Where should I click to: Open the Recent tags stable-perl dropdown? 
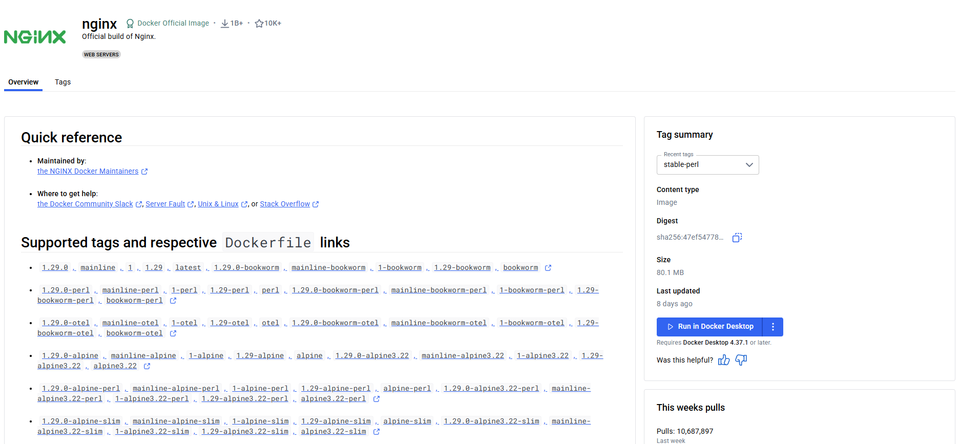pos(707,165)
